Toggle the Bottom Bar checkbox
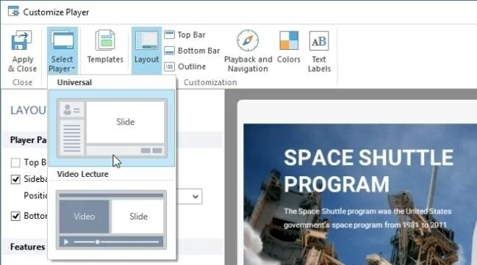Image resolution: width=477 pixels, height=265 pixels. (x=15, y=216)
